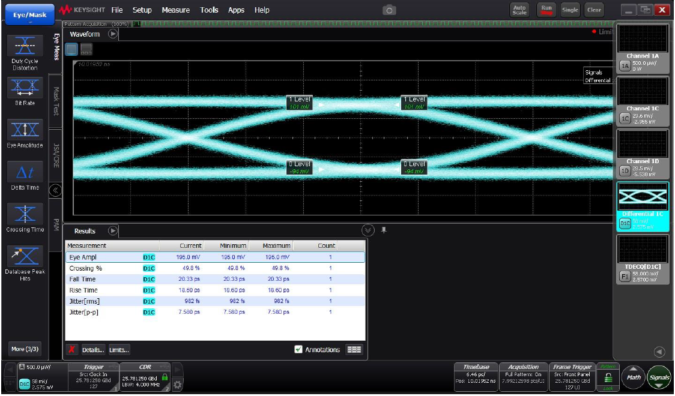
Task: Toggle the Annotations checkbox
Action: (x=298, y=350)
